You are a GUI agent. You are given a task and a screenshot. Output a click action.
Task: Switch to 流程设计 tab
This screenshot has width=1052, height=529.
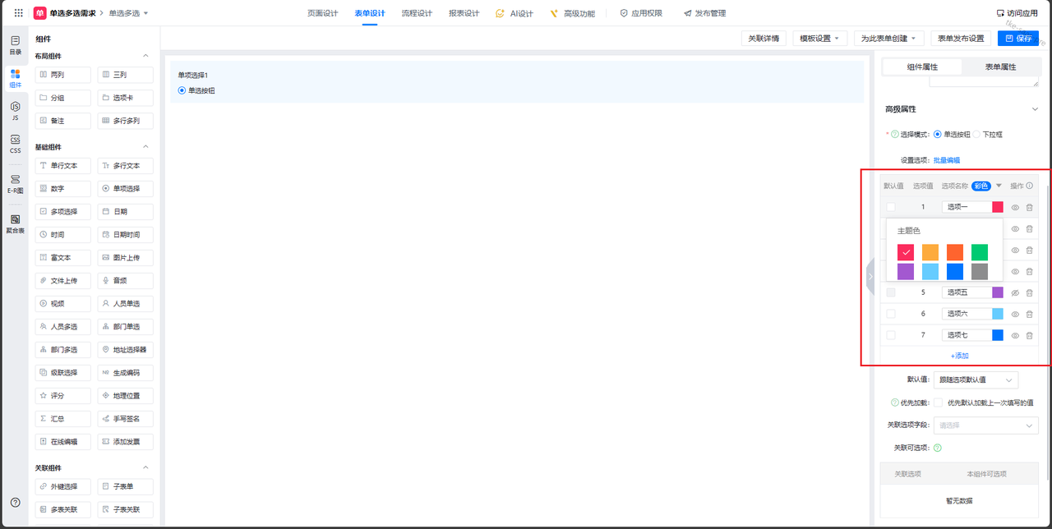(417, 13)
